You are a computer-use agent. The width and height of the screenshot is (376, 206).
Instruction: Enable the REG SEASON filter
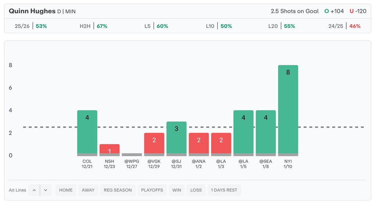click(117, 190)
